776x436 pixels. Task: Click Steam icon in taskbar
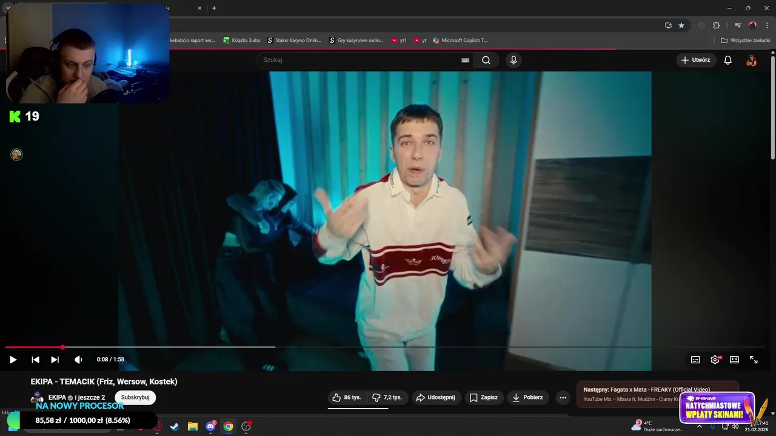tap(175, 426)
